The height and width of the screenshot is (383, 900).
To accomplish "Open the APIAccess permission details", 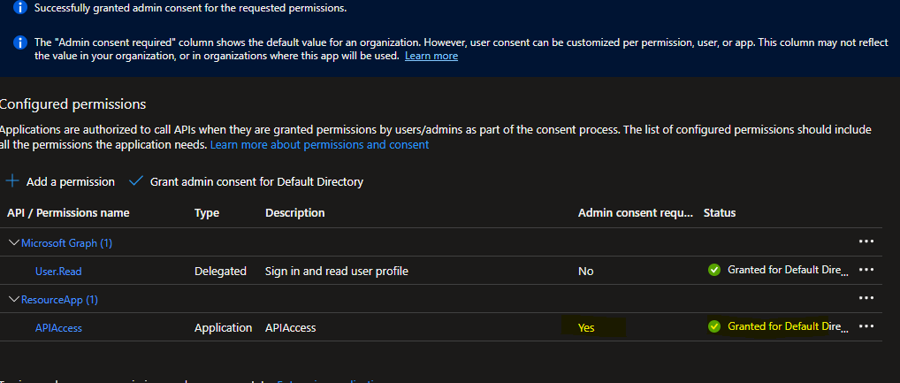I will tap(58, 327).
